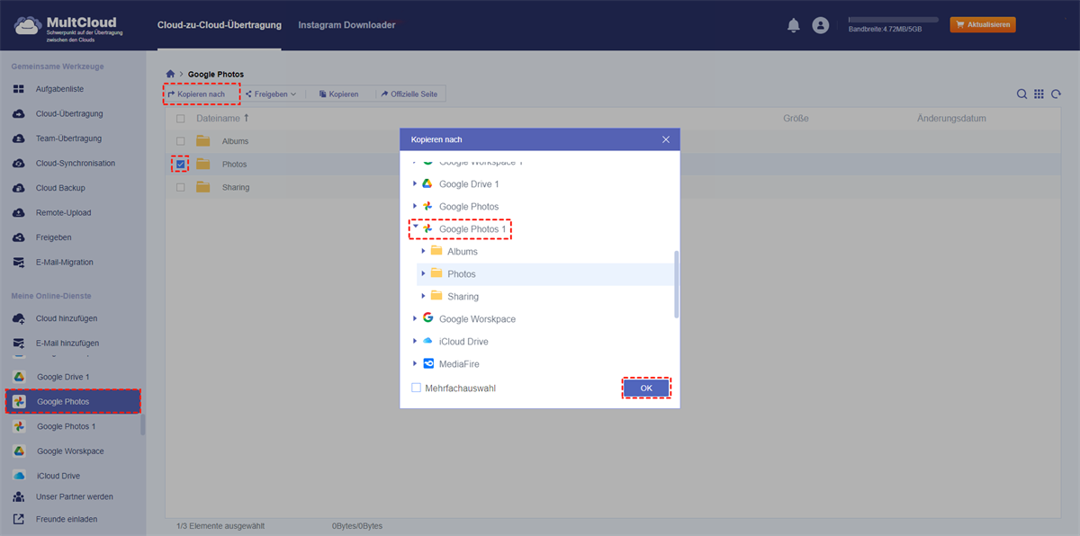Viewport: 1080px width, 536px height.
Task: Check the Albums folder checkbox
Action: point(180,141)
